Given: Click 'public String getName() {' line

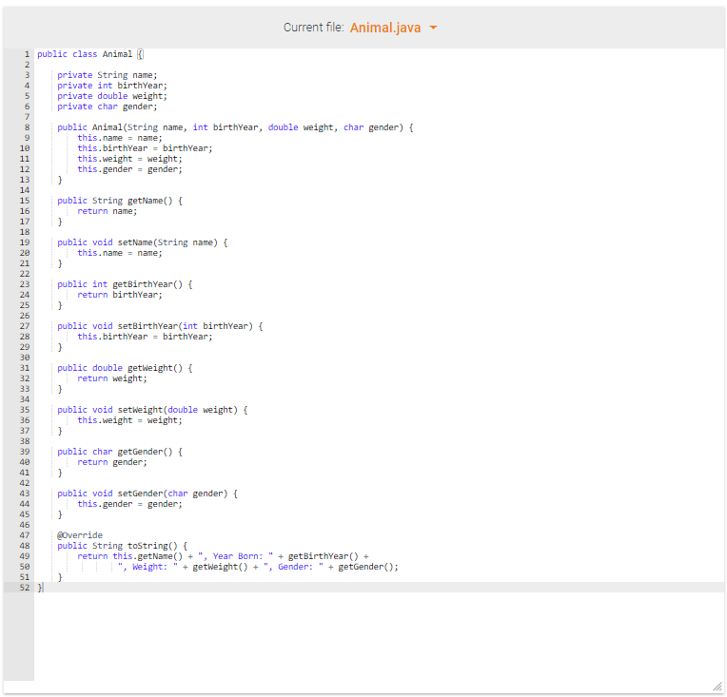Looking at the screenshot, I should pos(120,201).
